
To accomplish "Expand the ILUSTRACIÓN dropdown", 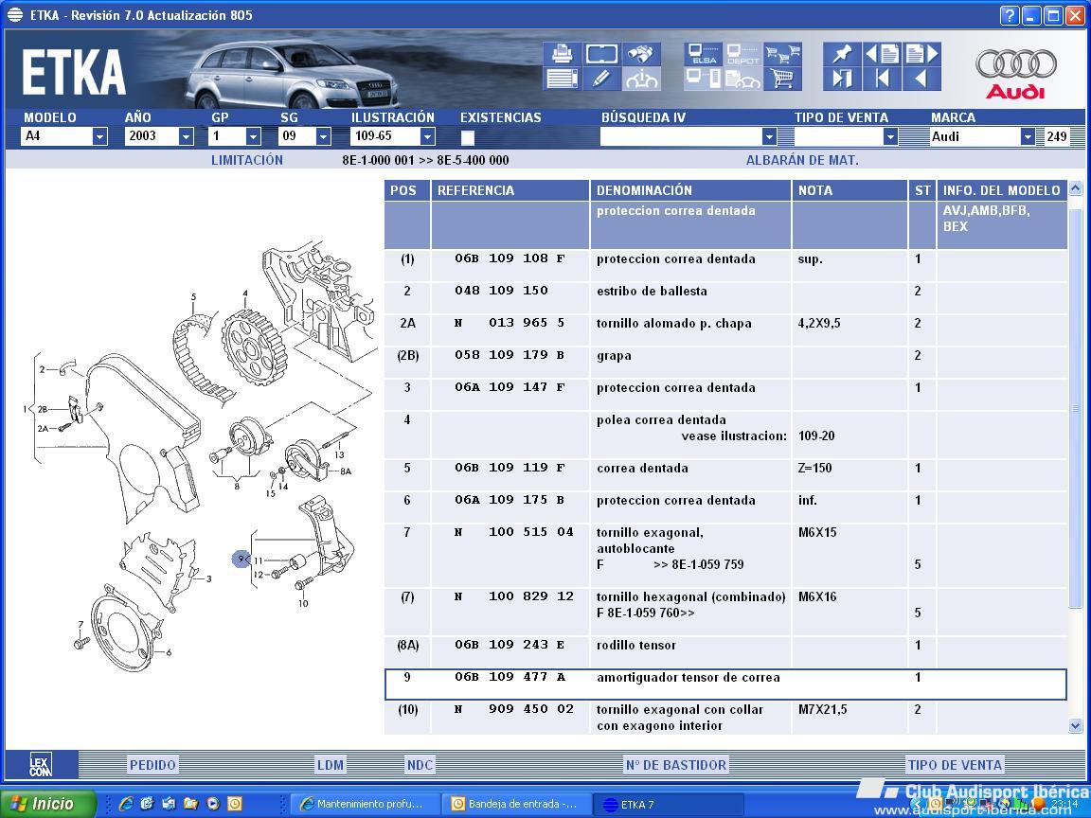I will click(x=428, y=136).
